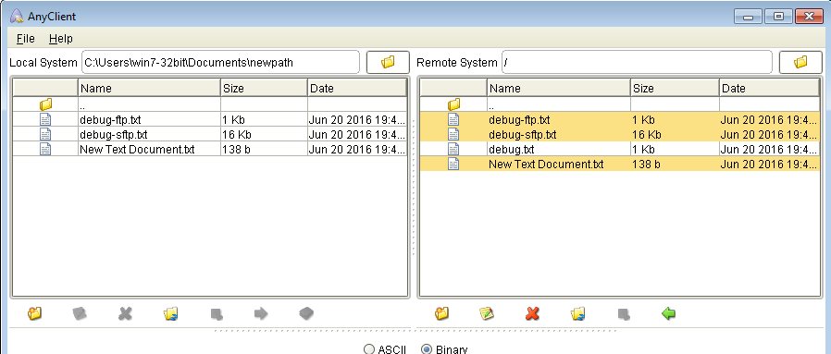Screen dimensions: 831x354
Task: Select local file debug-ftp.txt by name
Action: (x=110, y=119)
